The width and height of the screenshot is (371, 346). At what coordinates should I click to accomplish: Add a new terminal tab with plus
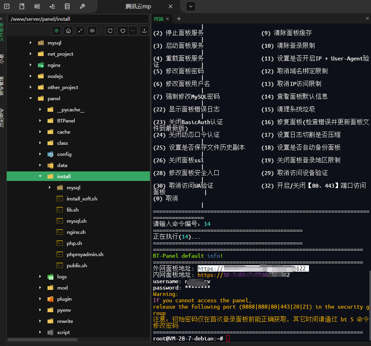pos(179,19)
